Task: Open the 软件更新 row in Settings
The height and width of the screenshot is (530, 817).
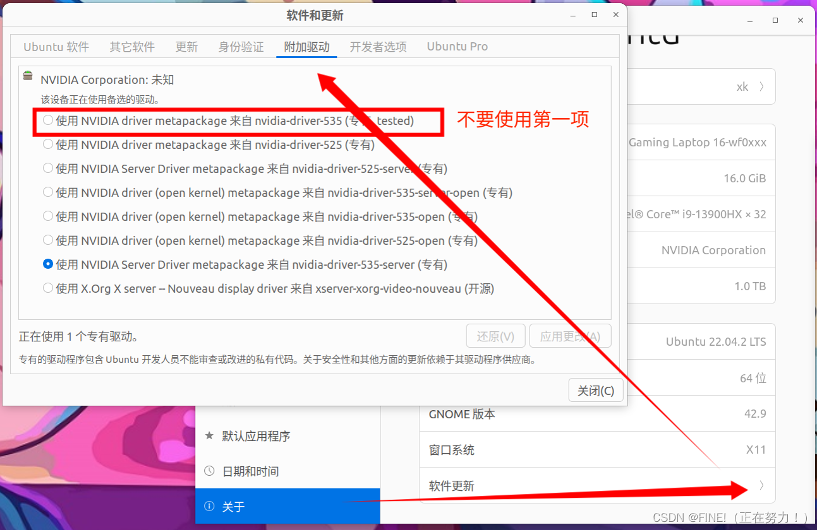Action: 597,485
